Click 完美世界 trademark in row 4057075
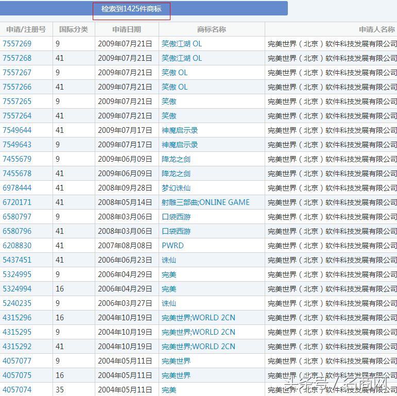 tap(176, 376)
